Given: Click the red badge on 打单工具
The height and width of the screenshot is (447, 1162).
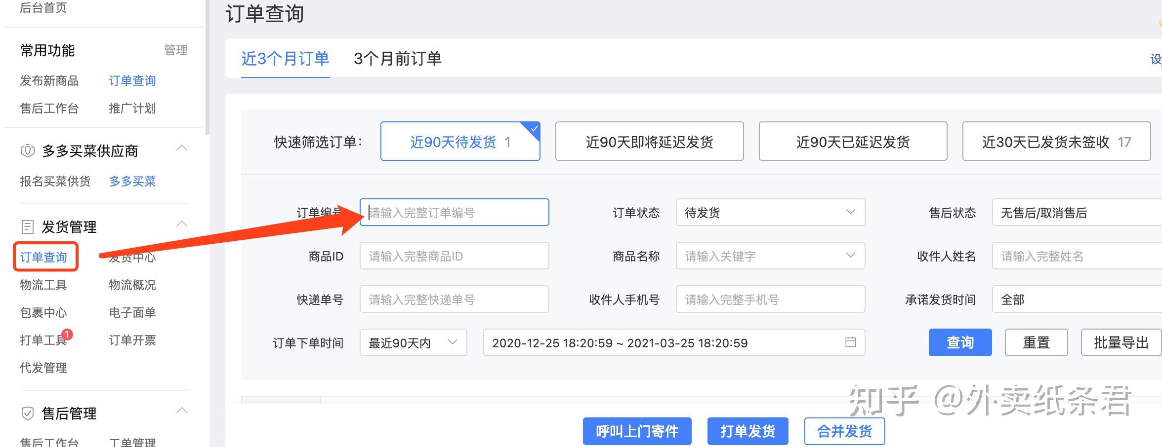Looking at the screenshot, I should click(x=67, y=335).
